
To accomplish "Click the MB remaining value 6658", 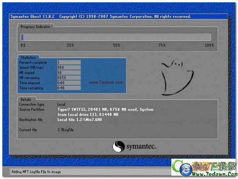I will click(x=69, y=78).
